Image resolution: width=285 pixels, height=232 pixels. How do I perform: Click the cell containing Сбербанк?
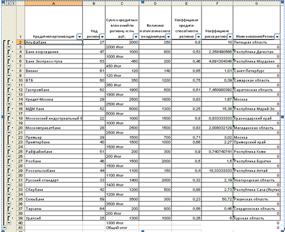pos(54,190)
